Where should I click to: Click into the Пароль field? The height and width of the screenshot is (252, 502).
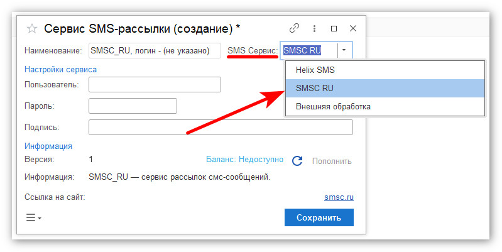coord(133,106)
